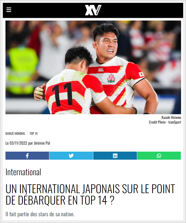
Task: Share the article on Twitter
Action: (x=71, y=156)
